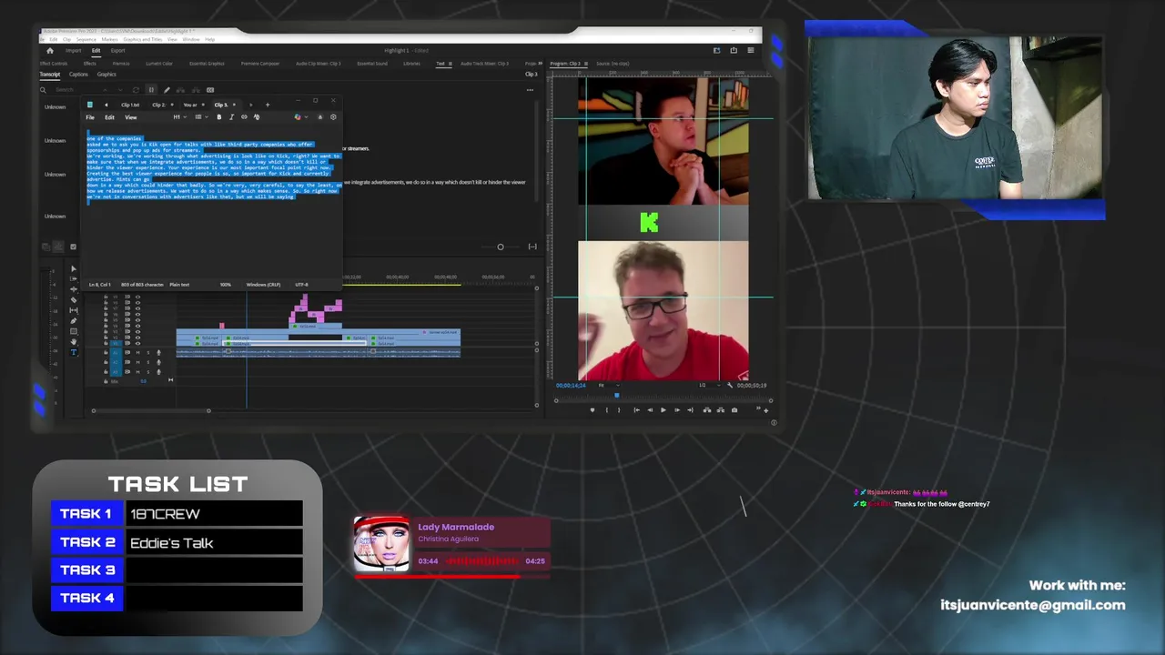
Task: Click the transcript search magnifier icon
Action: pos(43,90)
